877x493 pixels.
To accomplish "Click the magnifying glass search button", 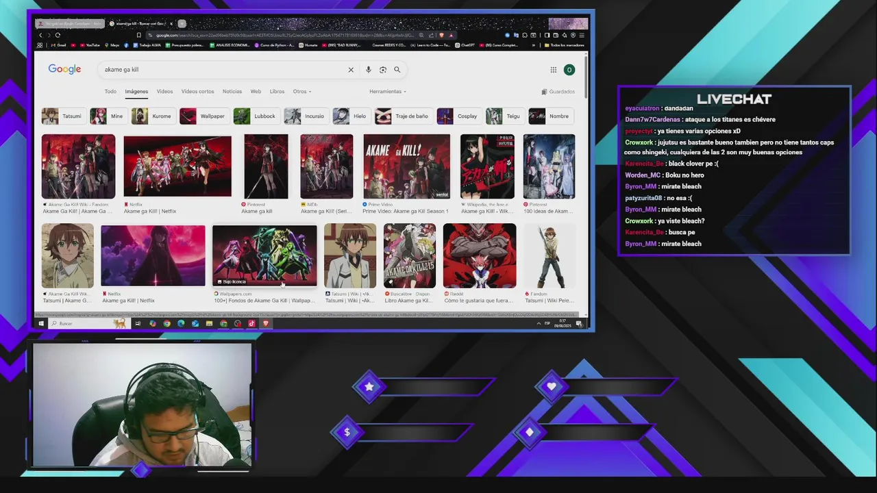I will (x=397, y=70).
